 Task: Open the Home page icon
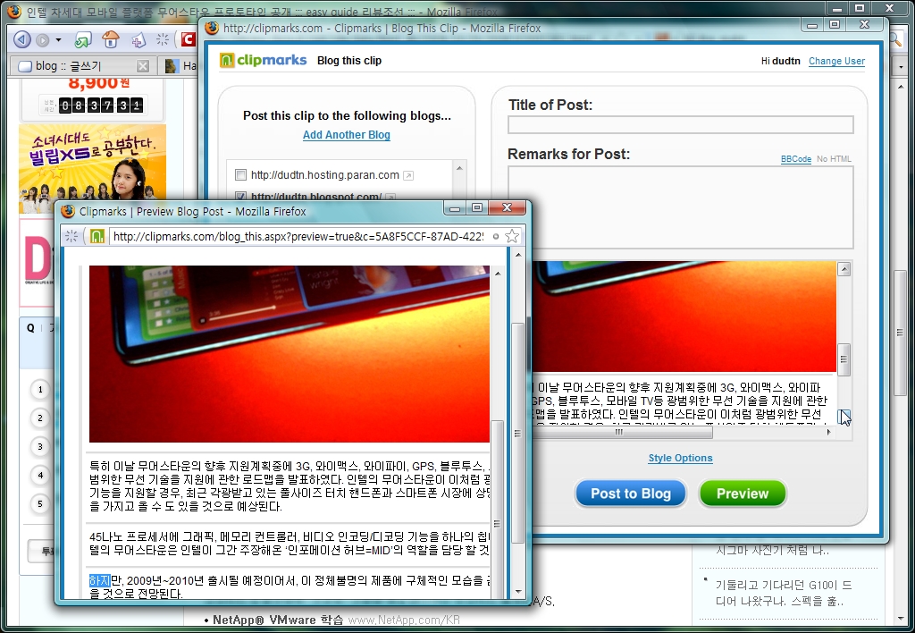110,39
